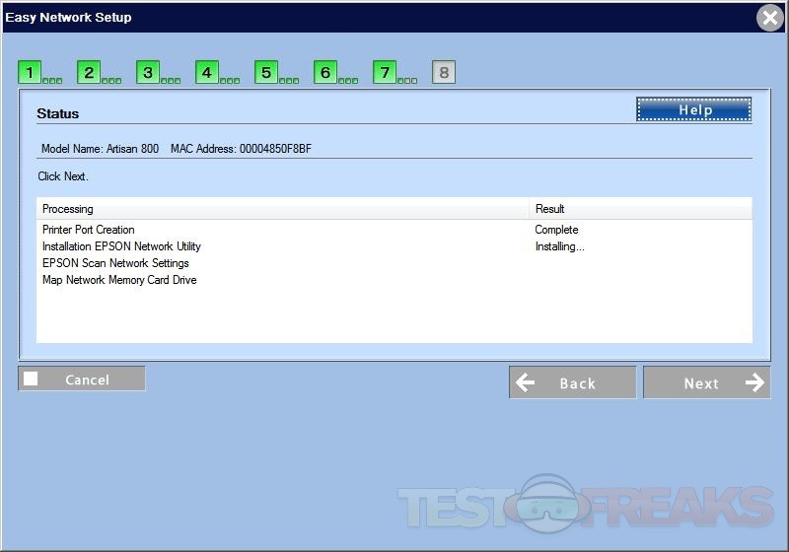Proceed with the Next button
Image resolution: width=789 pixels, height=552 pixels.
[706, 382]
